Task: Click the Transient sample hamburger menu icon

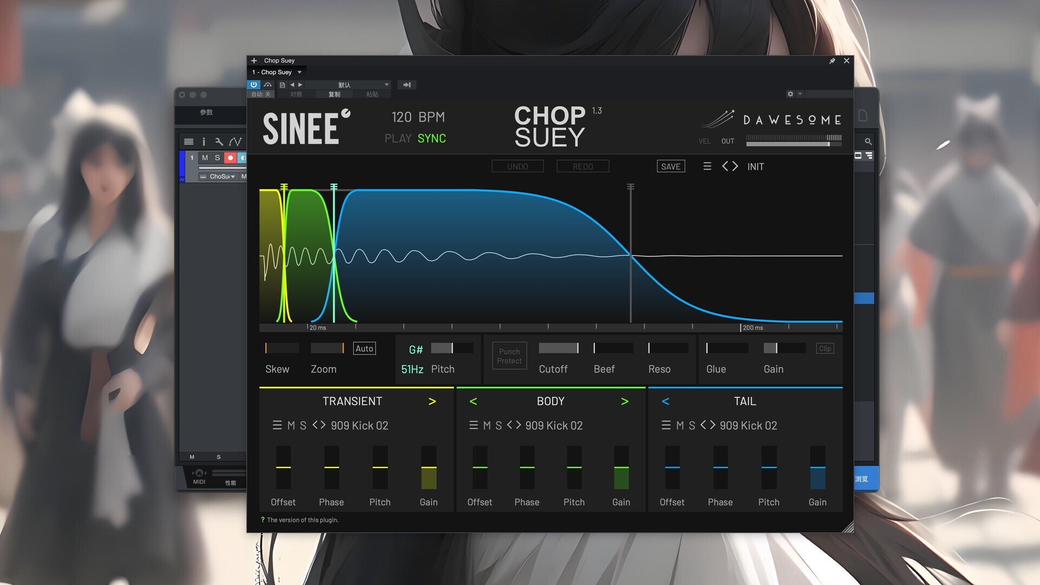Action: pyautogui.click(x=277, y=425)
